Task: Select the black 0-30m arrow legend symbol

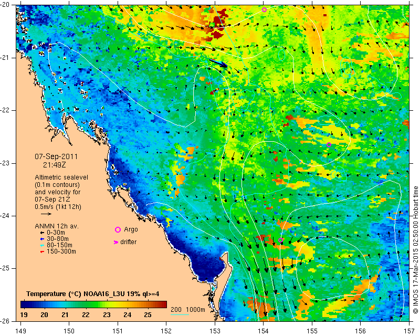Action: [42, 233]
